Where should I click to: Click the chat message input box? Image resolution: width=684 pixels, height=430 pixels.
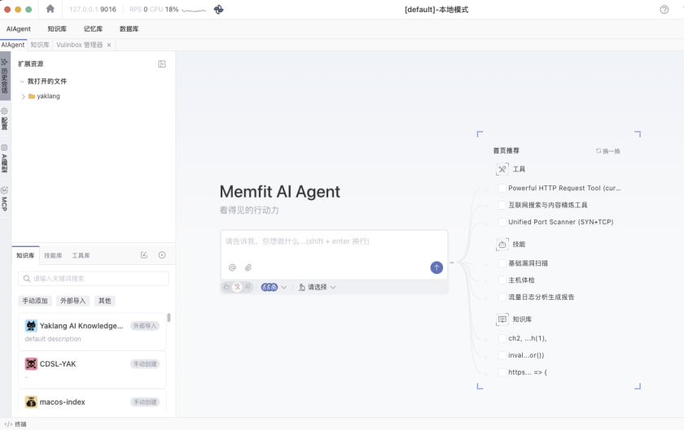[334, 241]
